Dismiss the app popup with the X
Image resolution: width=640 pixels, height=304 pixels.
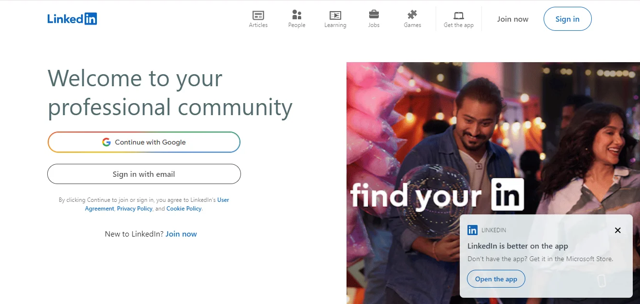pos(617,230)
